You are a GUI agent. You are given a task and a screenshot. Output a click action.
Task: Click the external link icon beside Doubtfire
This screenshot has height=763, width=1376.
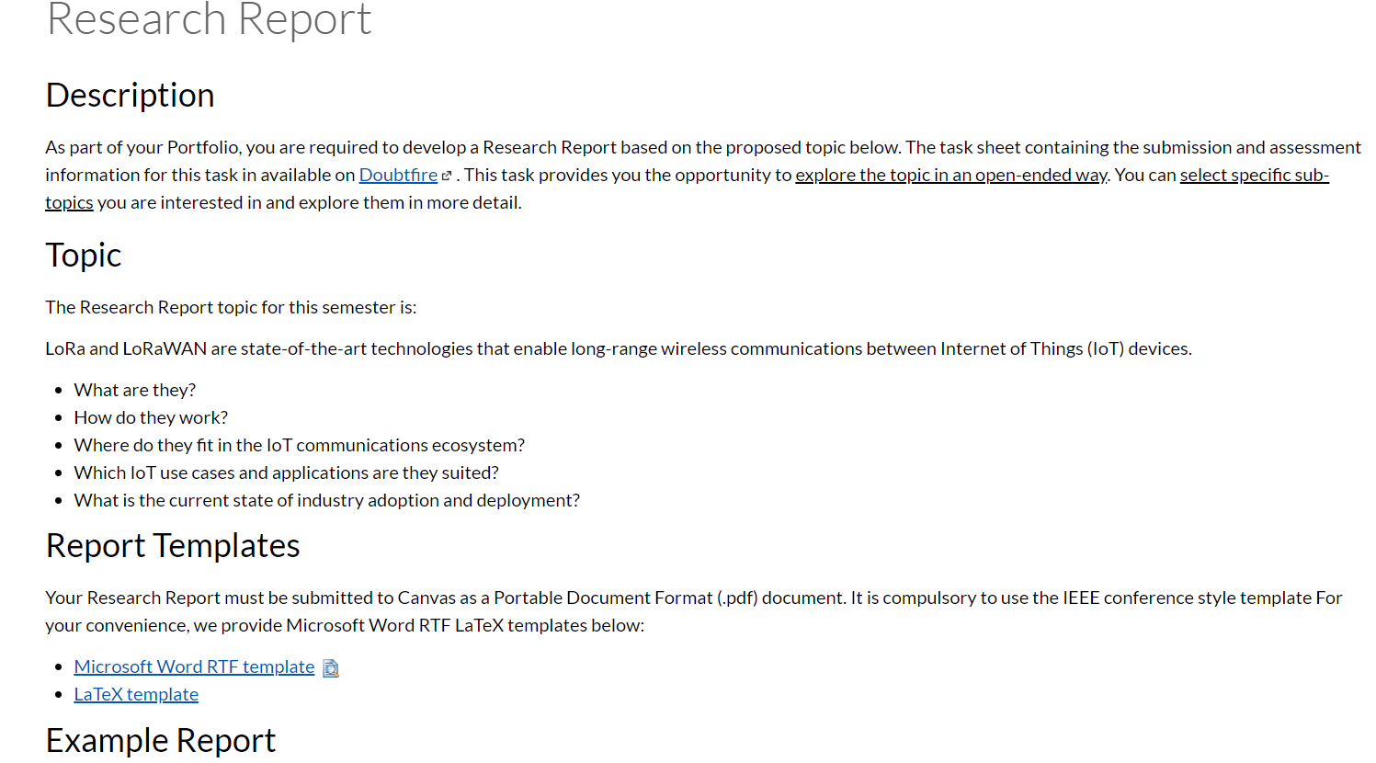[447, 176]
